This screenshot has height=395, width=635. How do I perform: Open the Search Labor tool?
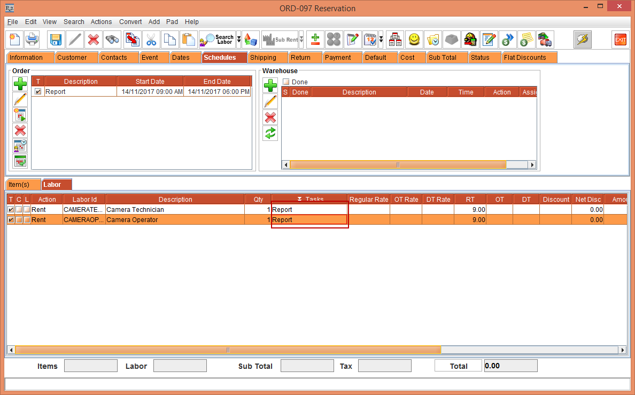click(x=218, y=39)
